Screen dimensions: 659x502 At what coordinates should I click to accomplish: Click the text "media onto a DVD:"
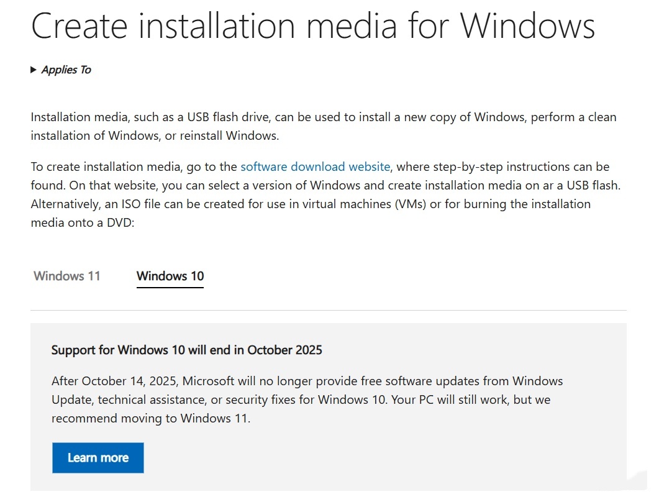83,222
